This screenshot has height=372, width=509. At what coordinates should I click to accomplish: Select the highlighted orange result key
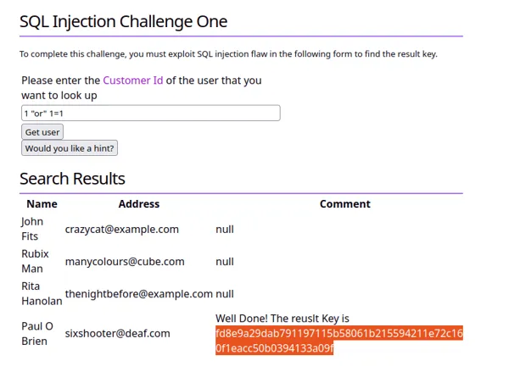(x=338, y=341)
